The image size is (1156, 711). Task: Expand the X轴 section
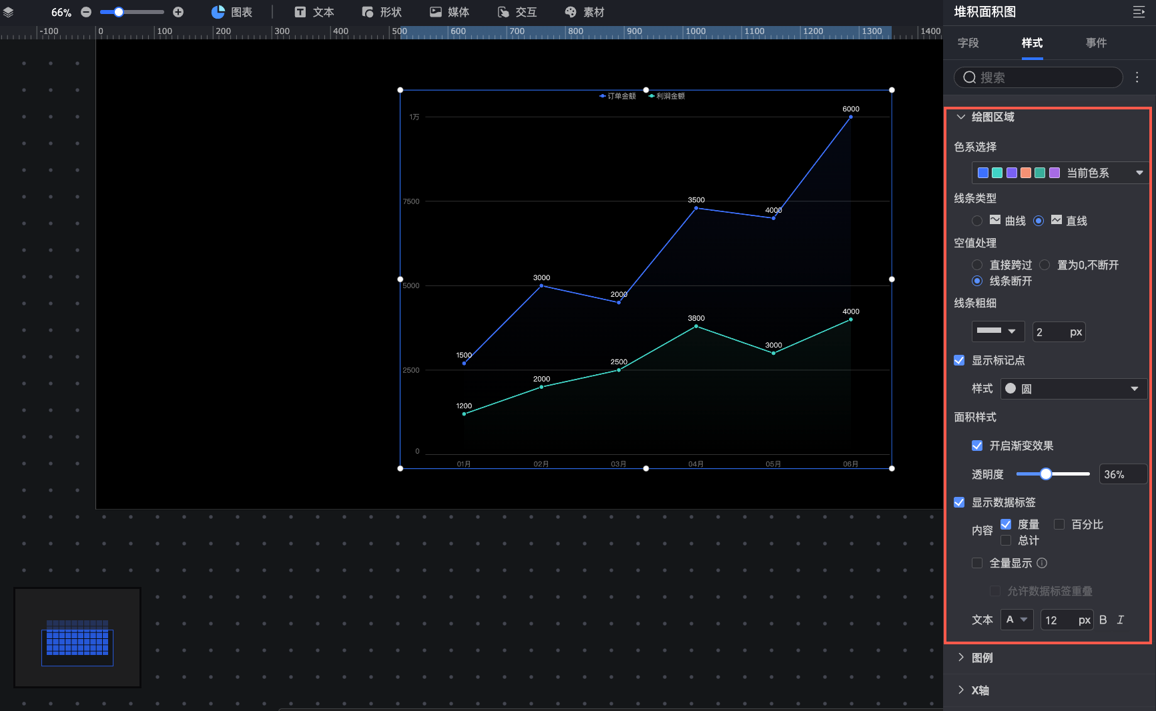[961, 690]
